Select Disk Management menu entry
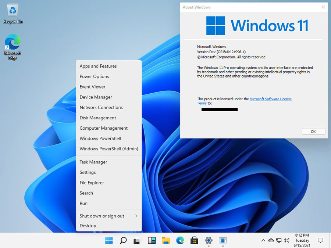 pyautogui.click(x=98, y=118)
